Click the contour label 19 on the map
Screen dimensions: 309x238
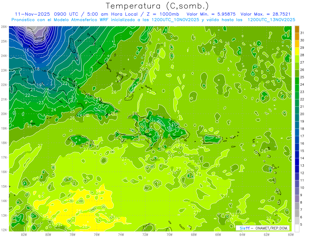pos(39,85)
